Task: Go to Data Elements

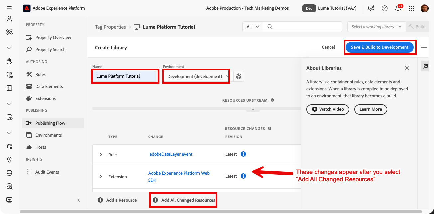Action: click(53, 86)
